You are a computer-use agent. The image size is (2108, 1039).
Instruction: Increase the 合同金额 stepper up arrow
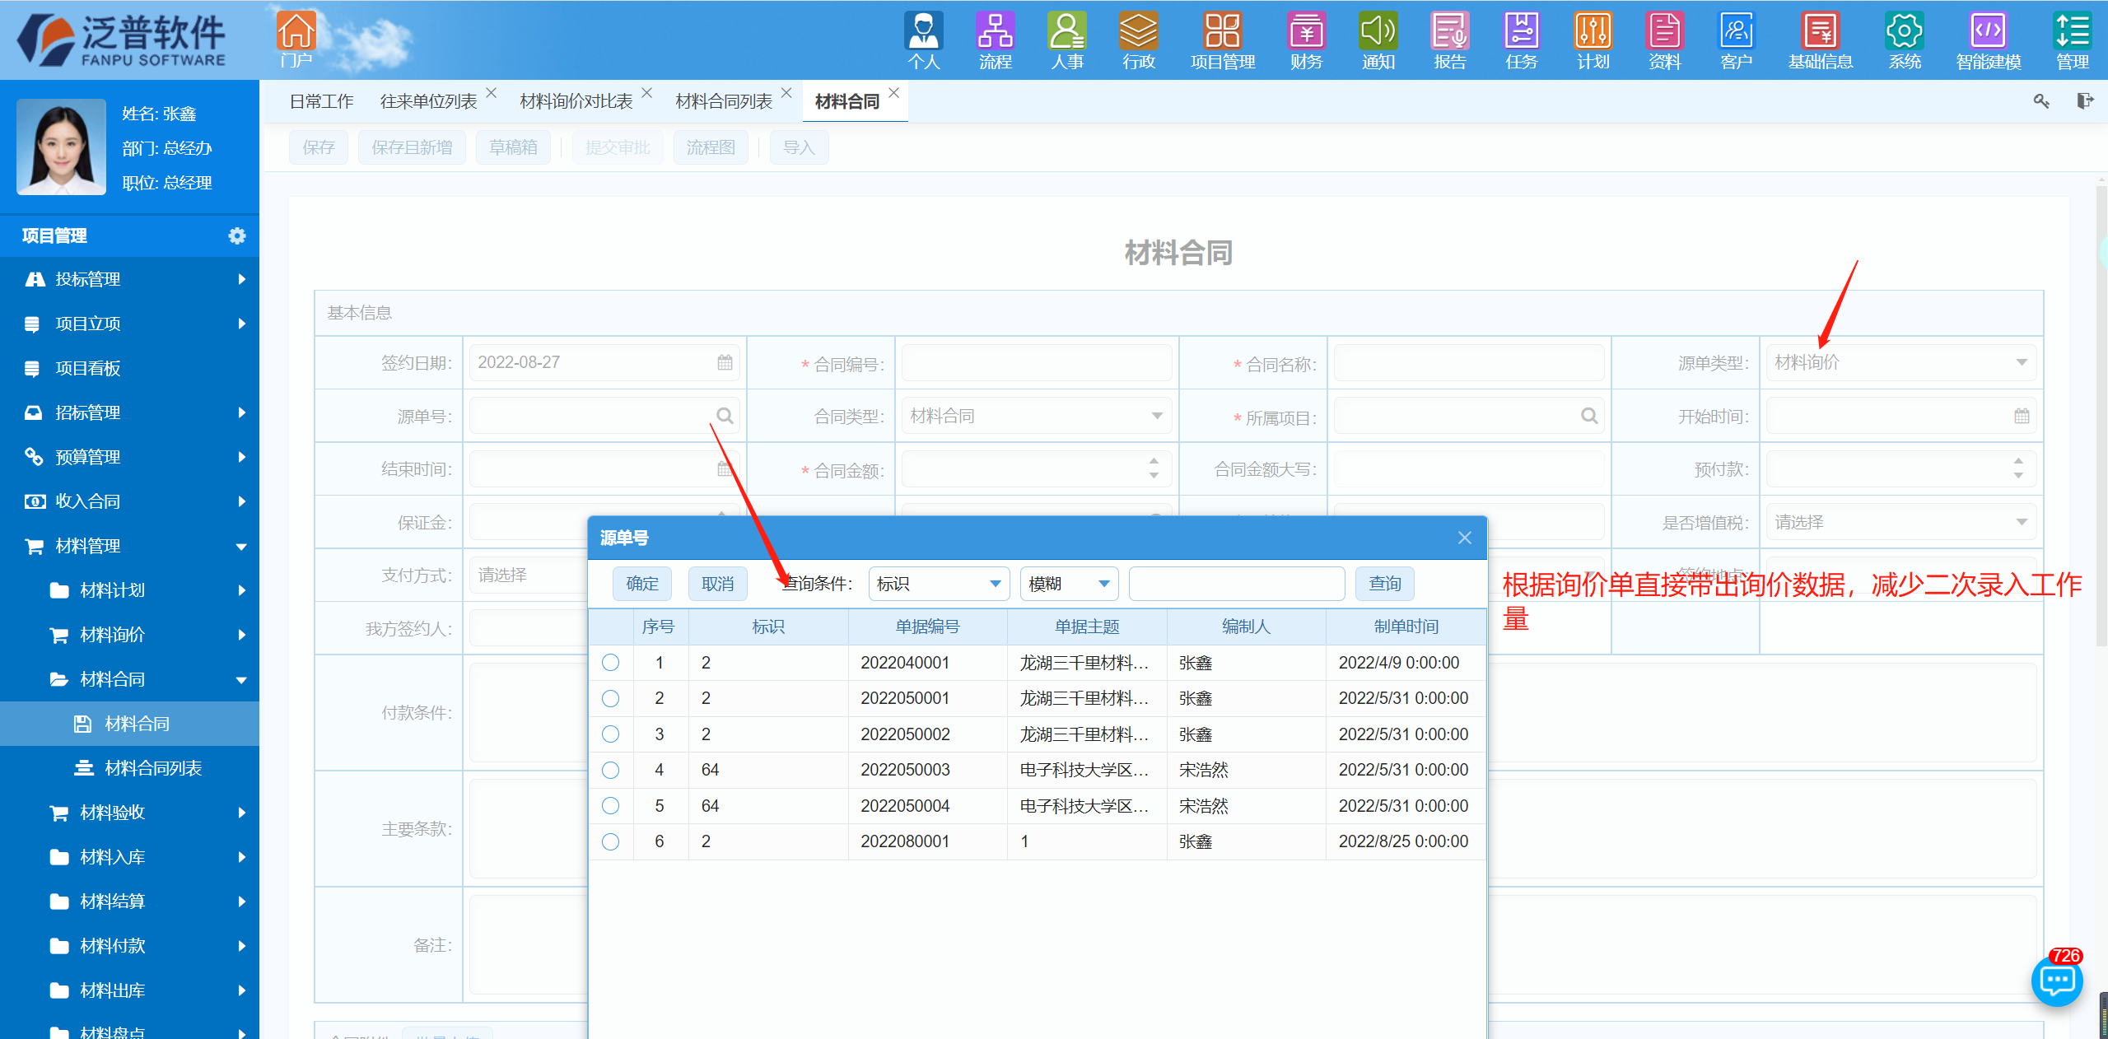click(x=1154, y=462)
